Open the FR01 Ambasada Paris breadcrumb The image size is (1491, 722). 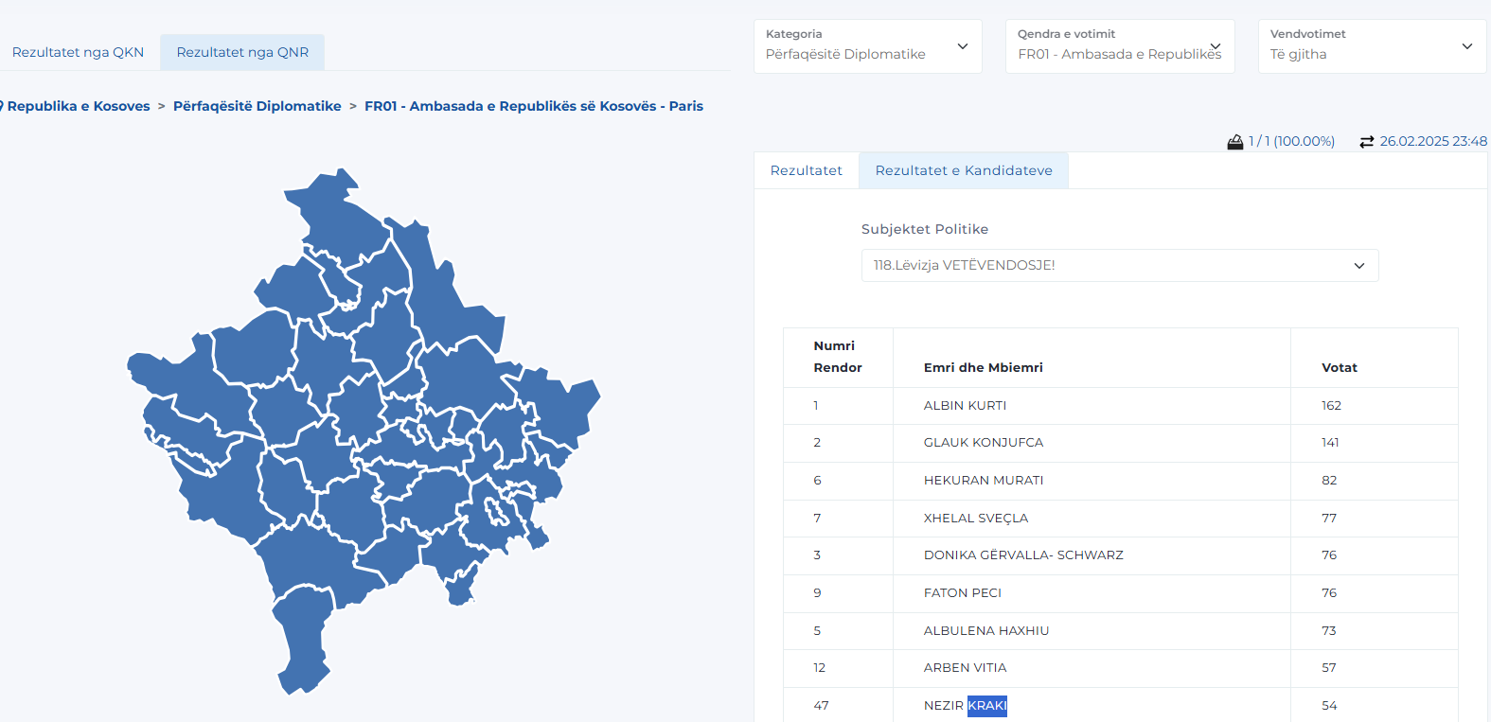(534, 106)
